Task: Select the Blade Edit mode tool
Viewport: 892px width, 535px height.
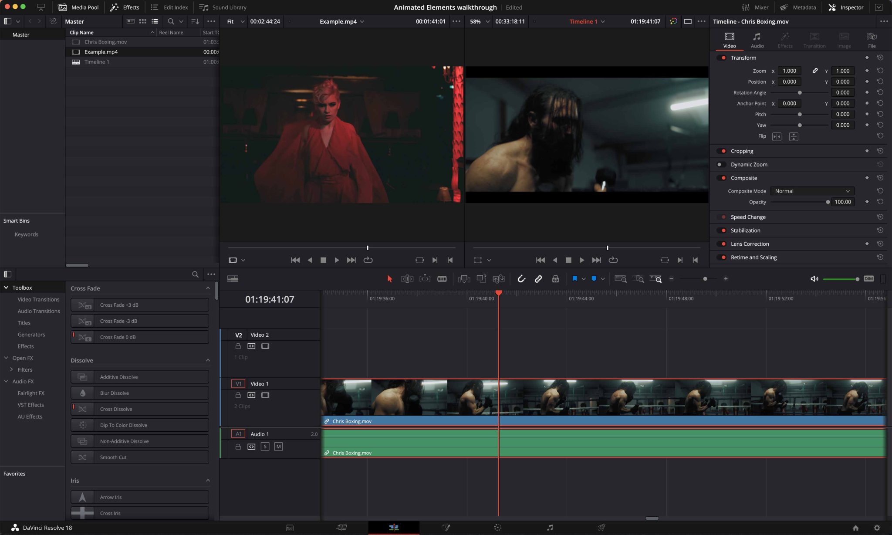Action: pyautogui.click(x=443, y=278)
